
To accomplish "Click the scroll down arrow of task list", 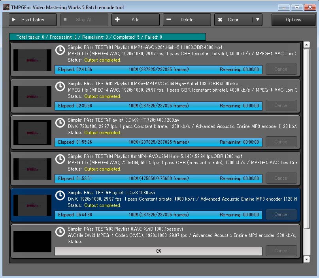I will [x=307, y=259].
